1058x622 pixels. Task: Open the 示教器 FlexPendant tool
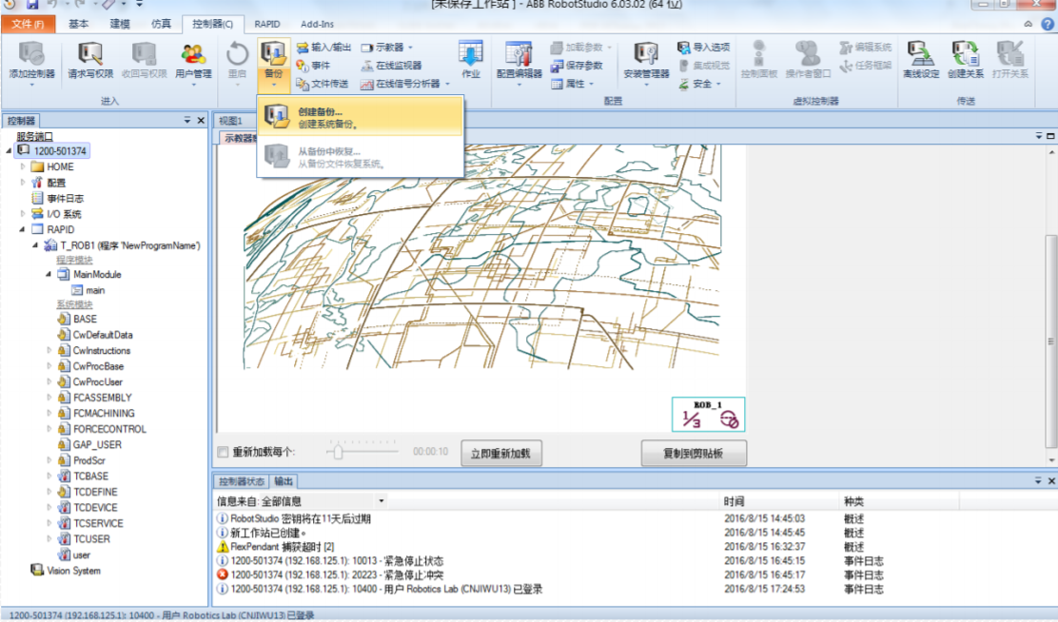coord(386,48)
